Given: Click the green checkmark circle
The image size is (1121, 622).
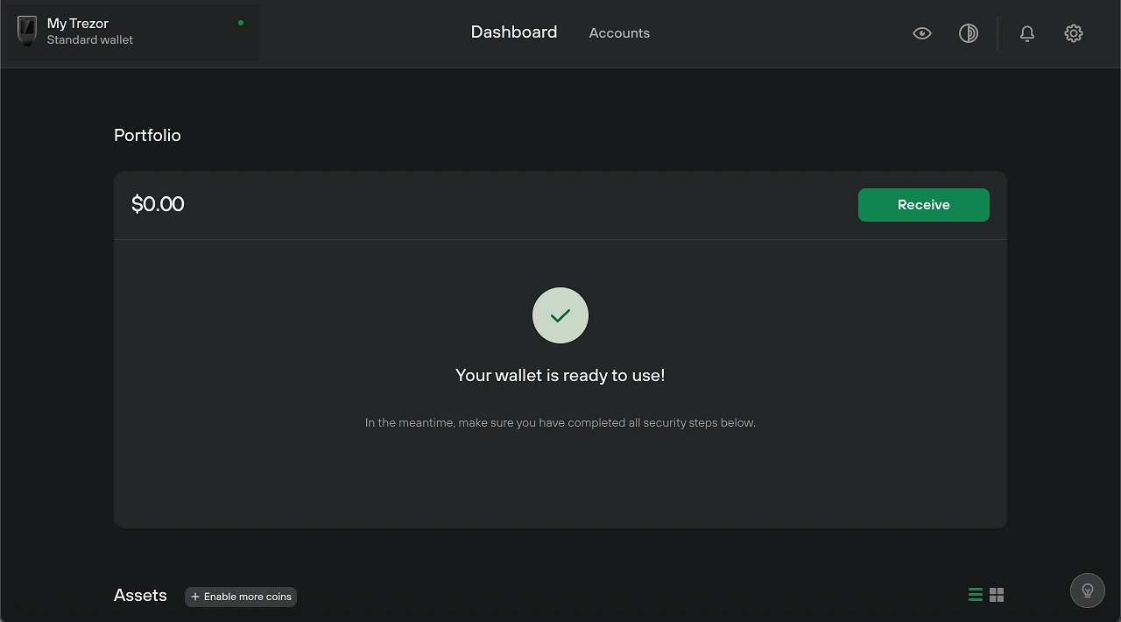Looking at the screenshot, I should click(x=560, y=315).
